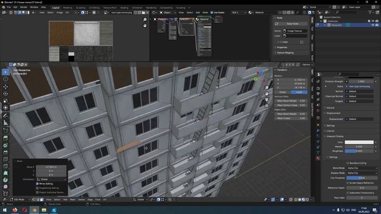Screen dimensions: 381x214
Task: Hide Plane.001 with eye icon in outliner
Action: pyautogui.click(x=373, y=25)
